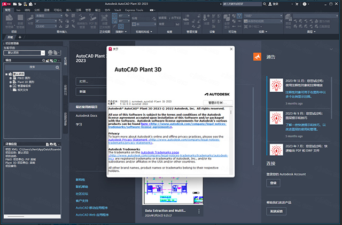Screen dimensions: 342x225
Task: Select 相关文件 in the project tree
Action: click(x=22, y=90)
